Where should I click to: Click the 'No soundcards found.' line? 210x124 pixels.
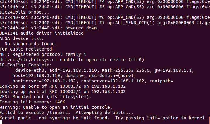(x=31, y=44)
